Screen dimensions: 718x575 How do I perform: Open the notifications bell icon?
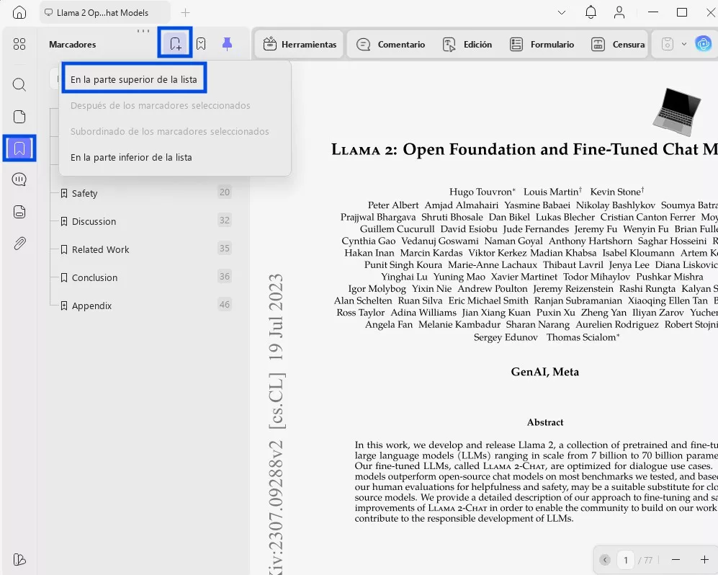point(591,12)
